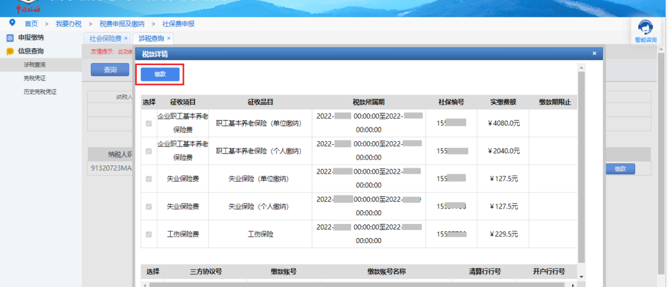668x287 pixels.
Task: Open 涉税查询 in the sidebar
Action: [x=35, y=65]
